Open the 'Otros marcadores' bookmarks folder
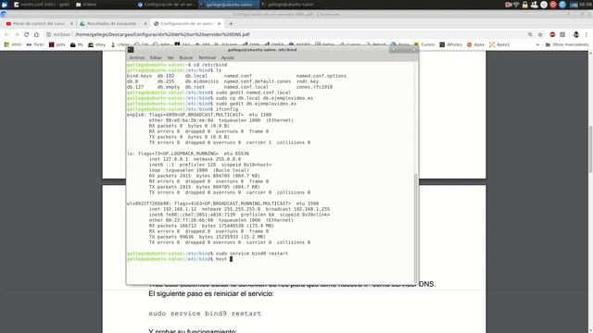Screen dimensions: 593x333 (567, 44)
